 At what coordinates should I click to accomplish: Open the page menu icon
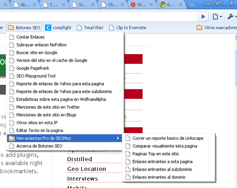(x=217, y=16)
